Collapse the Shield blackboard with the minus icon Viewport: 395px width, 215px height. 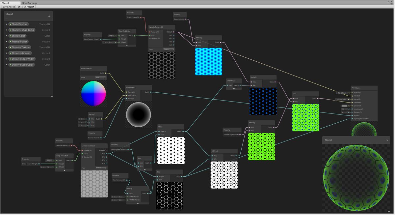coord(52,96)
